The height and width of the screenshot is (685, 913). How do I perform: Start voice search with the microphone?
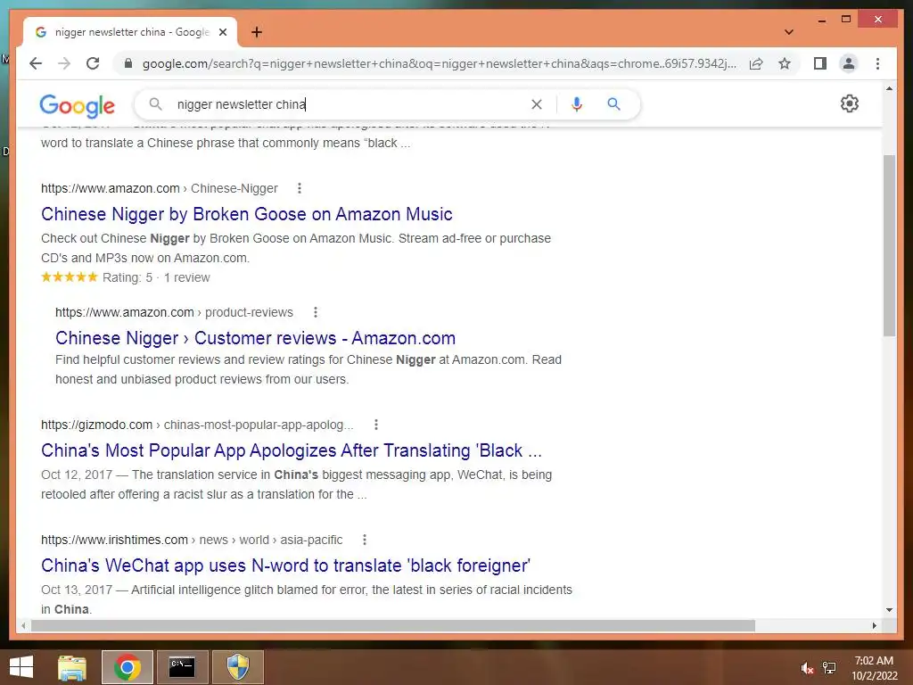coord(577,104)
